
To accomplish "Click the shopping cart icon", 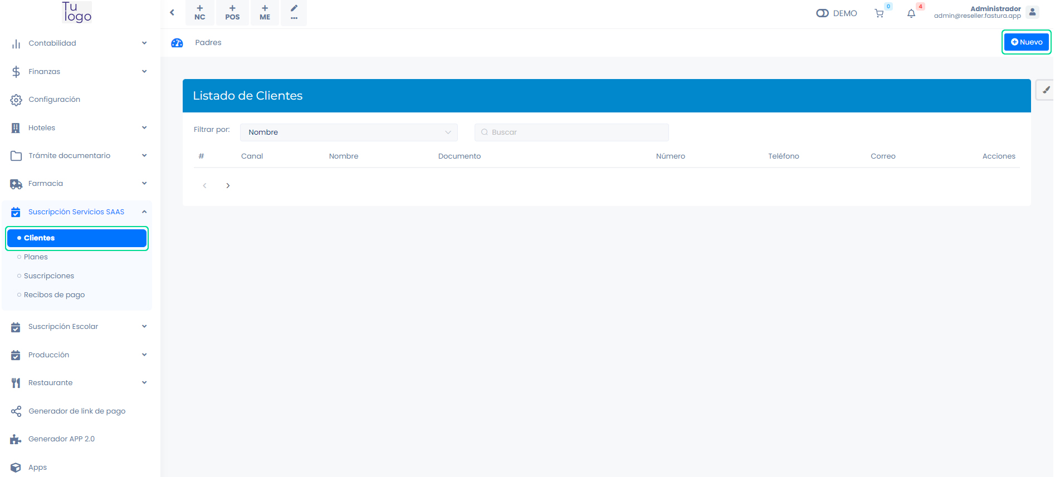I will (x=879, y=13).
